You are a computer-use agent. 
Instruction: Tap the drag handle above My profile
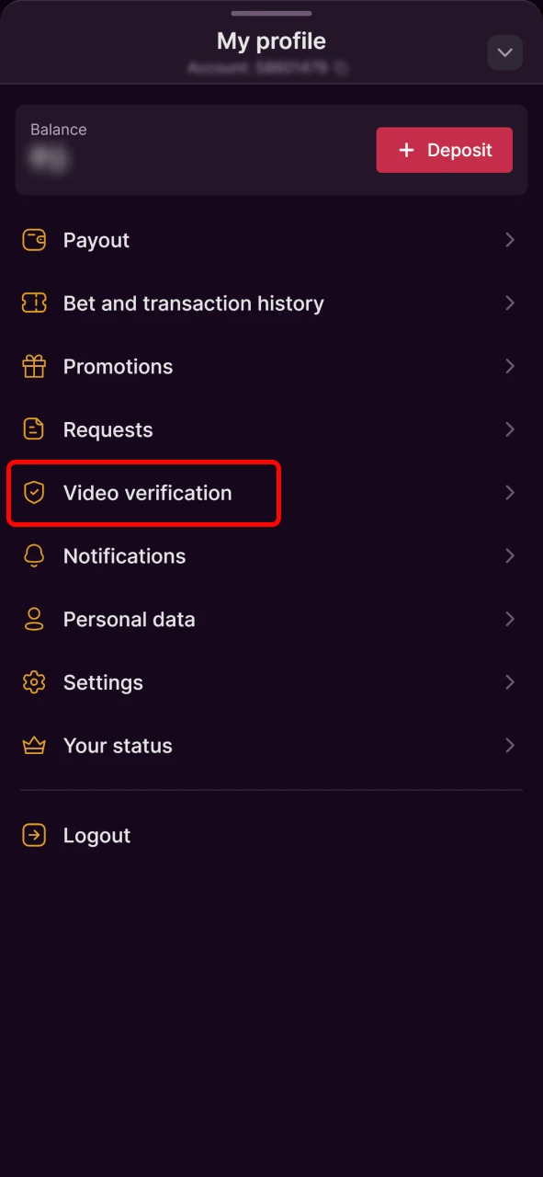[271, 13]
